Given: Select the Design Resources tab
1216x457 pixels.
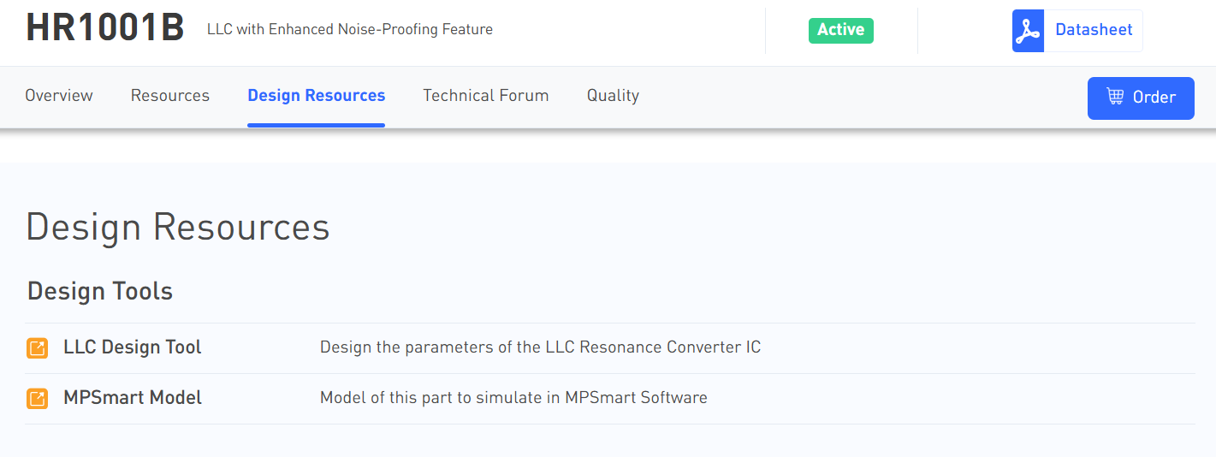Looking at the screenshot, I should [316, 96].
